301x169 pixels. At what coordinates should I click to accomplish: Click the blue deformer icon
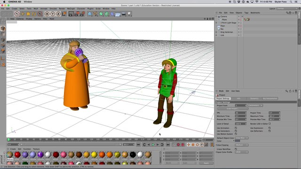pyautogui.click(x=112, y=14)
